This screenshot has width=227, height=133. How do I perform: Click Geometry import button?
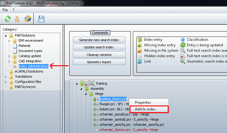[x=99, y=62]
